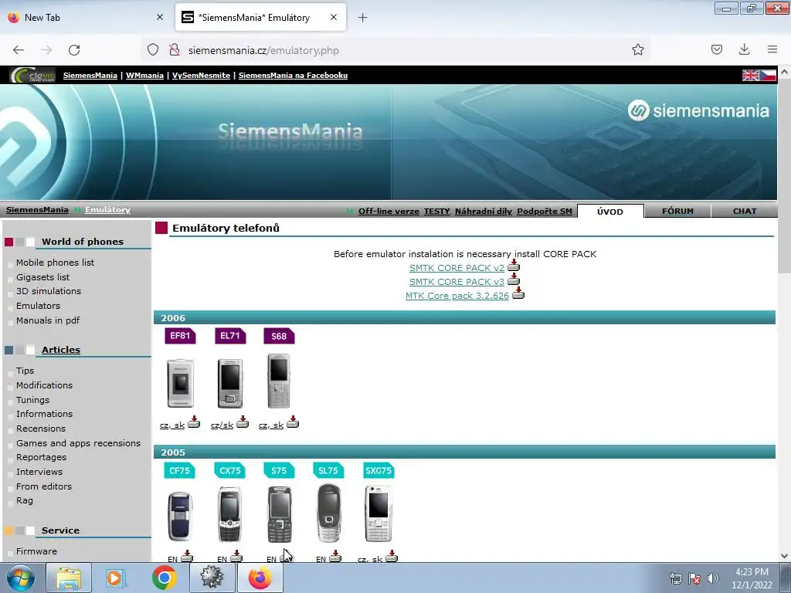Click the Articles section heading link
This screenshot has width=791, height=593.
61,350
